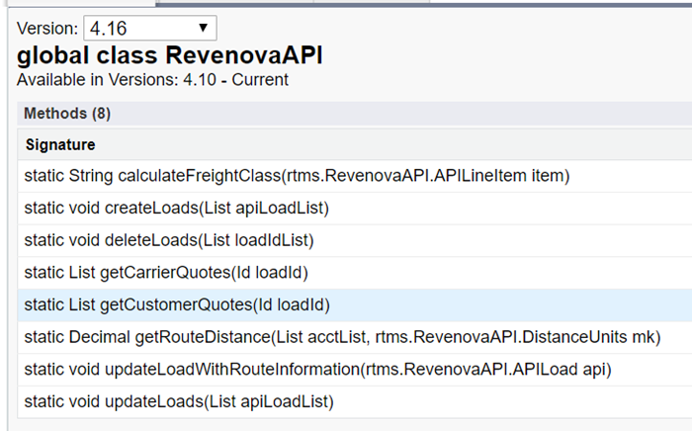Select the calculateFreightClass method row
692x431 pixels.
pos(355,176)
